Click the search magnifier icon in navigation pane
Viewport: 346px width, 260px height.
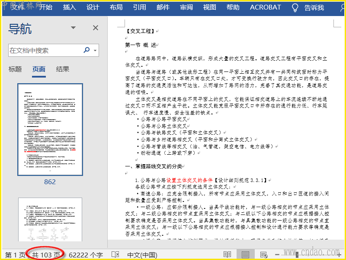(86, 50)
